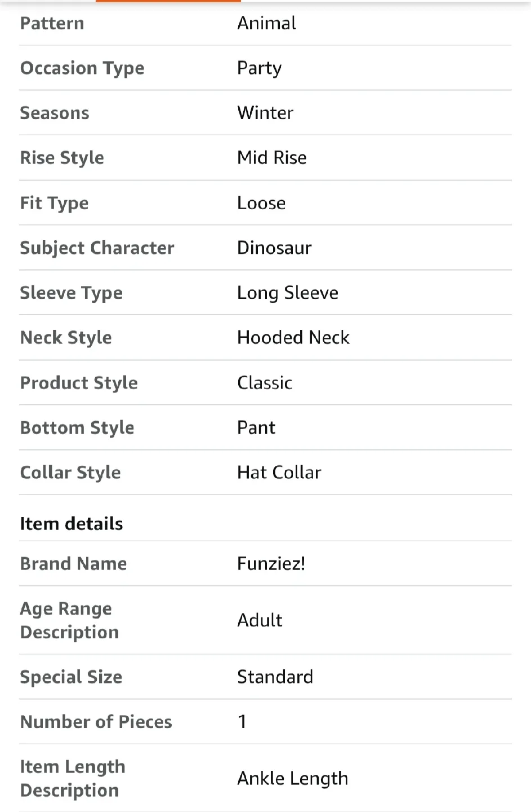Image resolution: width=531 pixels, height=812 pixels.
Task: Tap the Winter seasons value
Action: (x=265, y=113)
